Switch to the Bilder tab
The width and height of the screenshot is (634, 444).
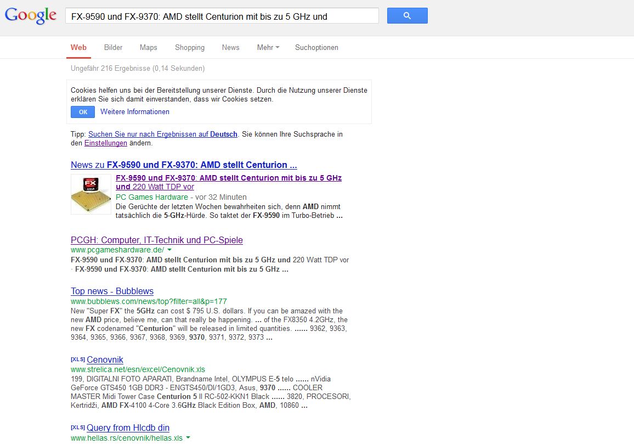[x=113, y=47]
